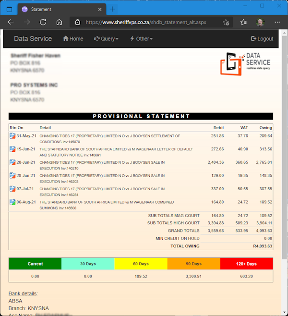288x316 pixels.
Task: Open PDF icon for 07-Jul-21 row
Action: coord(12,189)
